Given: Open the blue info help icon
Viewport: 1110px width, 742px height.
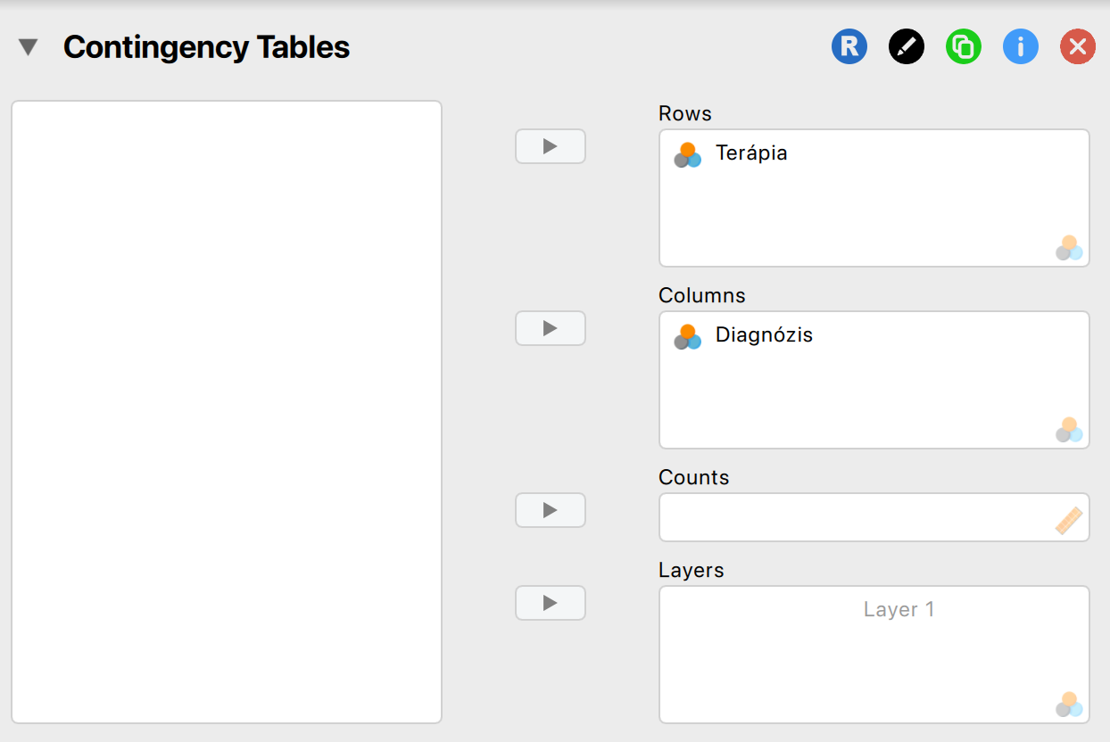Looking at the screenshot, I should [1021, 46].
